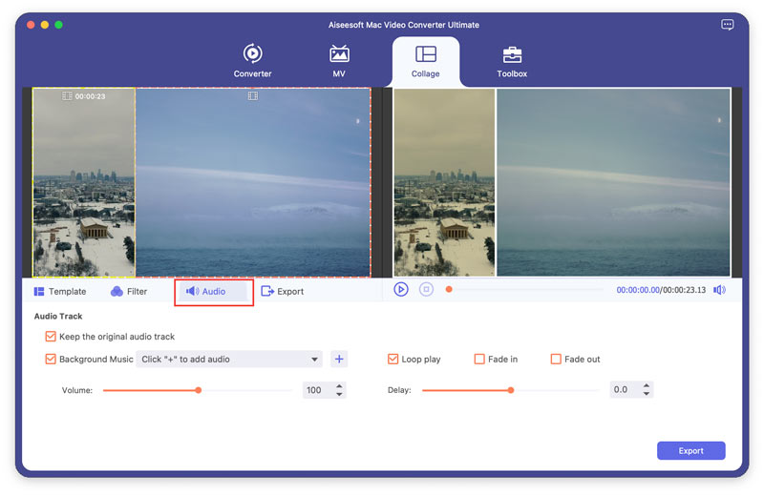
Task: Uncheck Keep the original audio track
Action: point(51,337)
